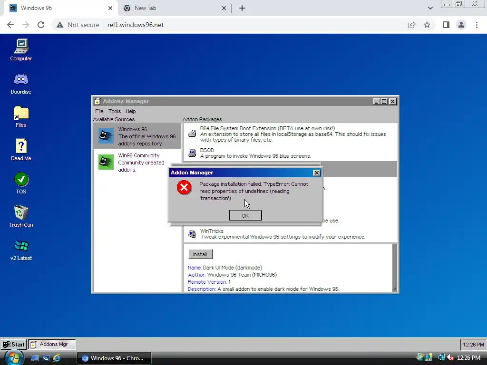Bookmark this page with the star icon
This screenshot has width=487, height=365.
(427, 25)
